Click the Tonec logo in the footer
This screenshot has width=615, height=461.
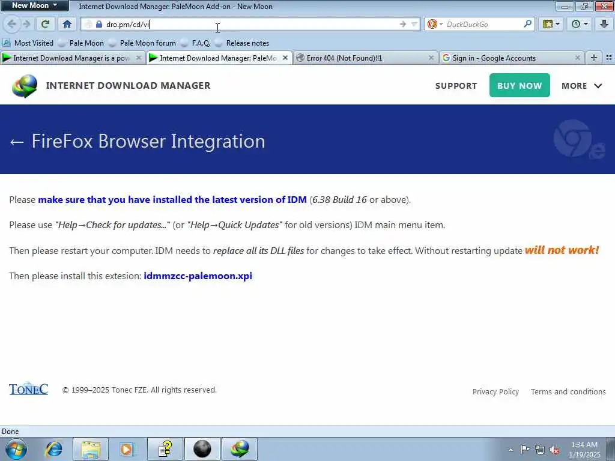pos(29,389)
